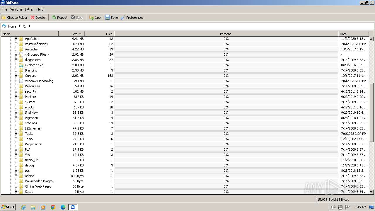Image resolution: width=375 pixels, height=211 pixels.
Task: Select the L2Schemas folder row
Action: click(x=185, y=128)
